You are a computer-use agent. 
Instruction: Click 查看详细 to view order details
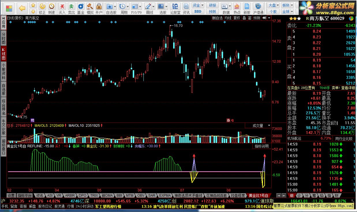coord(348,88)
